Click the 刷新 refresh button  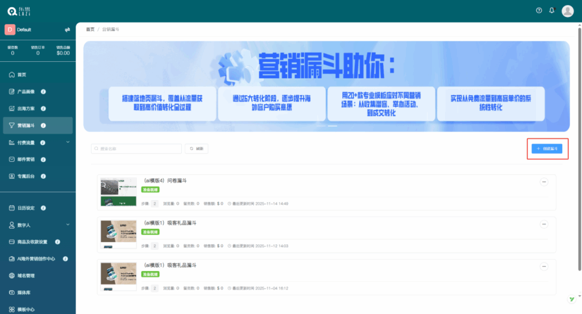point(196,148)
